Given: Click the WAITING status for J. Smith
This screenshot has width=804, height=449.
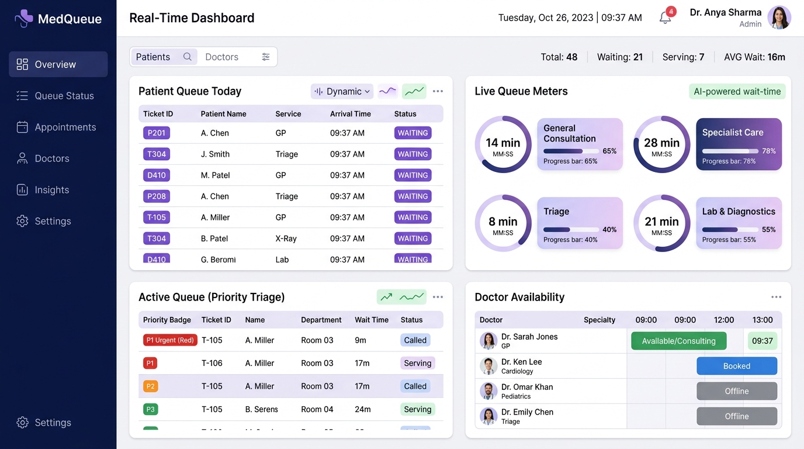Looking at the screenshot, I should [x=413, y=154].
